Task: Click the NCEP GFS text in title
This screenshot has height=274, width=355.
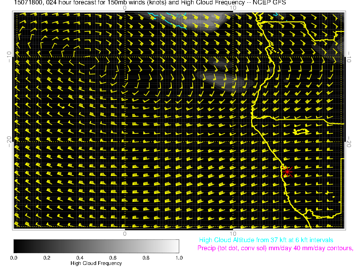Action: [x=267, y=2]
